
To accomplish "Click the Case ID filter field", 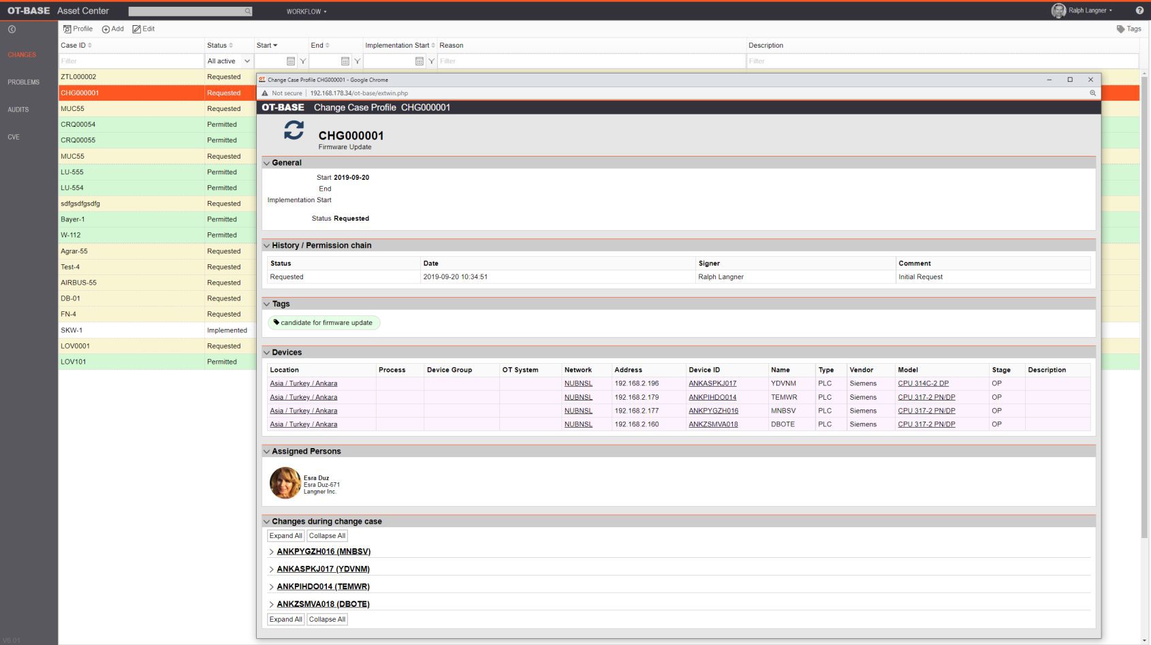I will (131, 61).
